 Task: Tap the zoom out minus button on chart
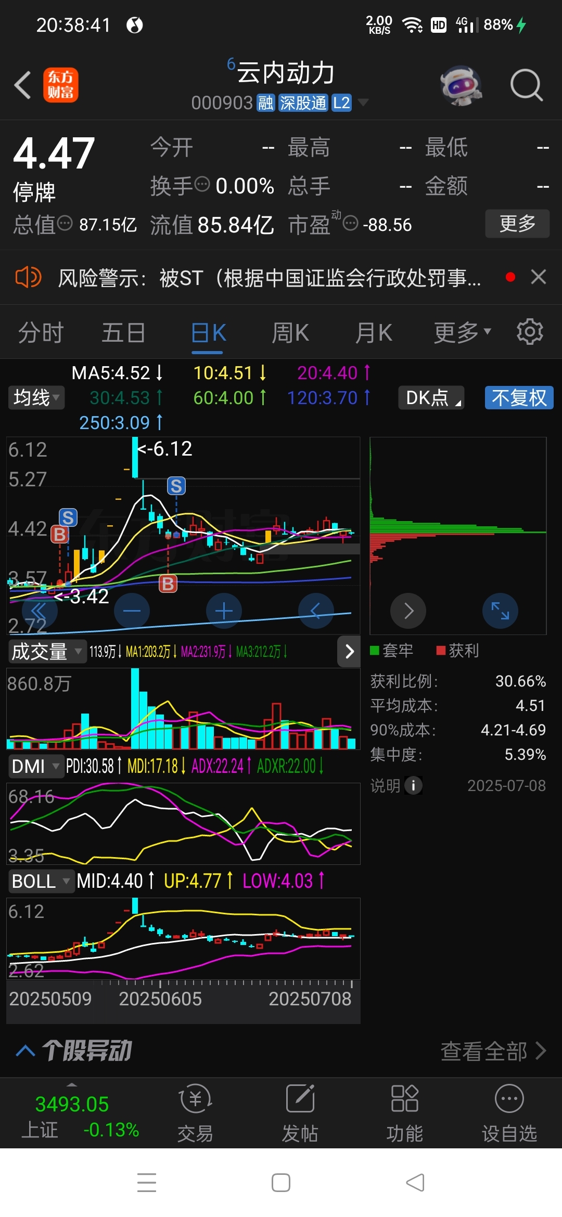pos(132,611)
